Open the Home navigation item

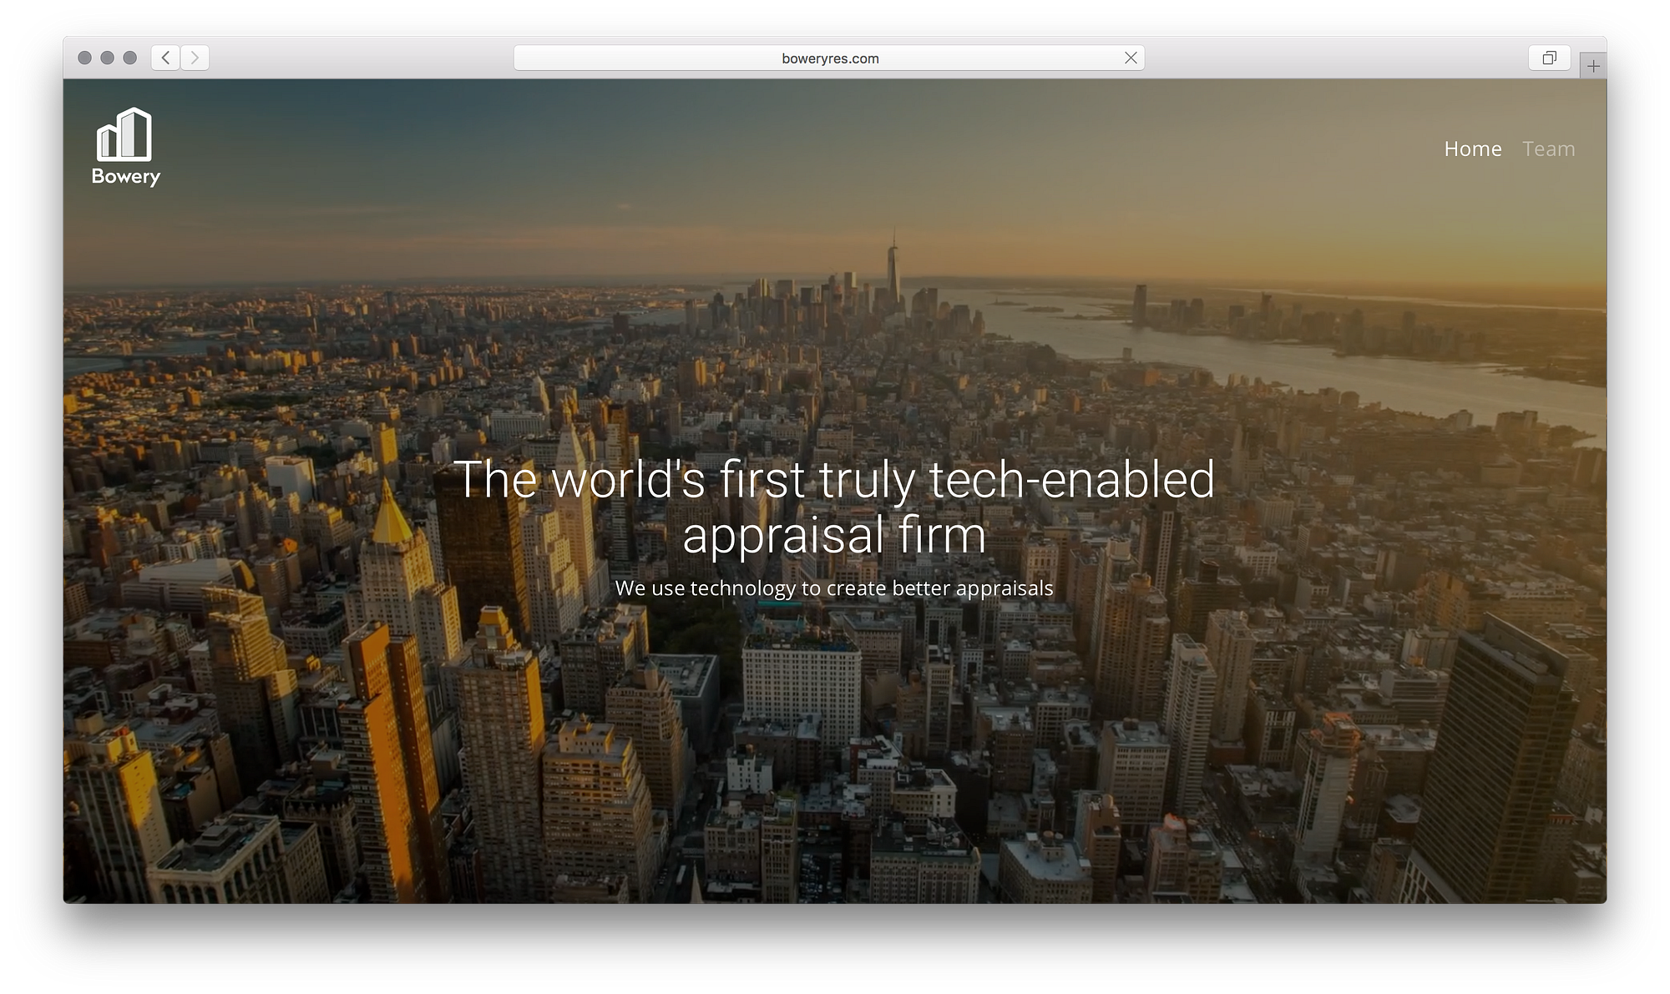pos(1472,149)
